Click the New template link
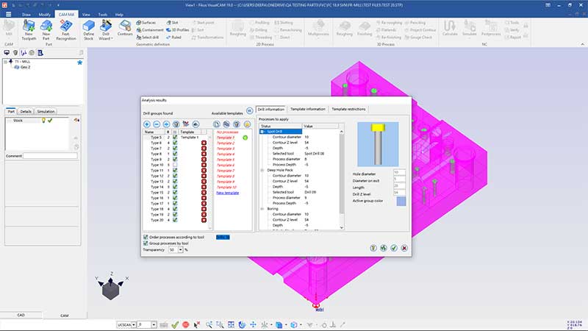 227,192
